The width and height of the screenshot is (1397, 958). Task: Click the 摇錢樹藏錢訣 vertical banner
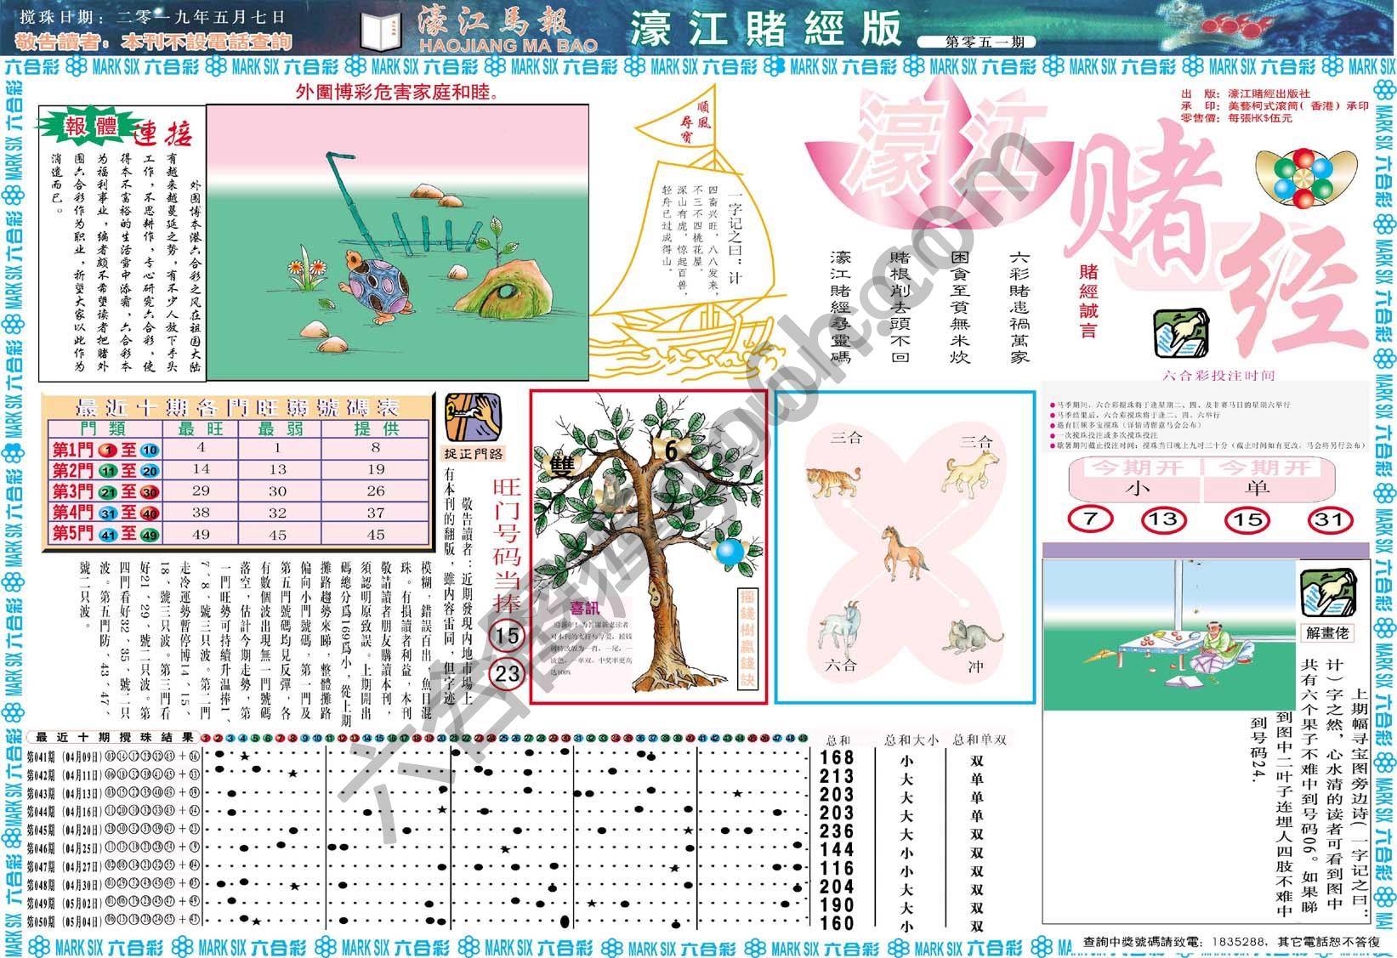click(748, 639)
